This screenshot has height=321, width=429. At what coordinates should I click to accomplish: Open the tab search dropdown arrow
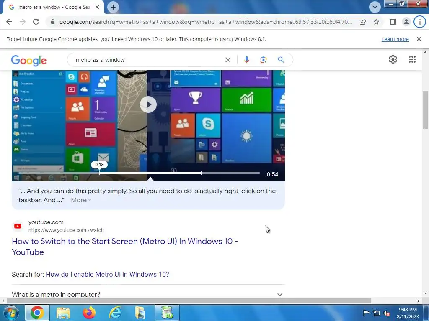point(375,7)
